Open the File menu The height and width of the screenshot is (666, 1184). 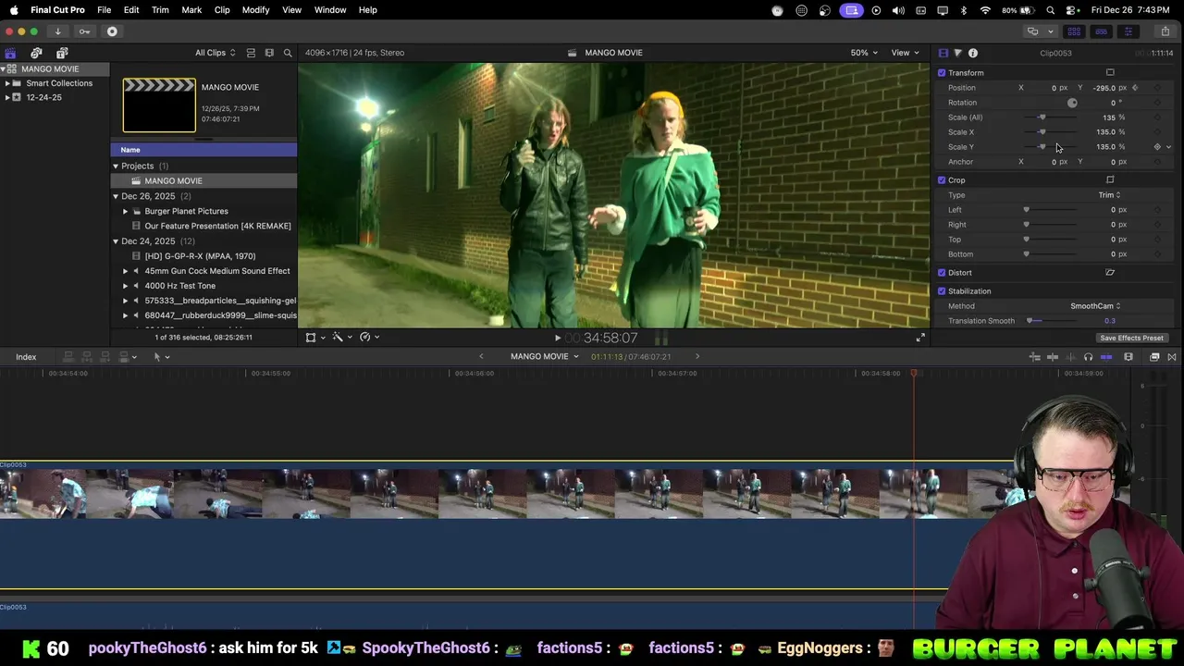[105, 9]
